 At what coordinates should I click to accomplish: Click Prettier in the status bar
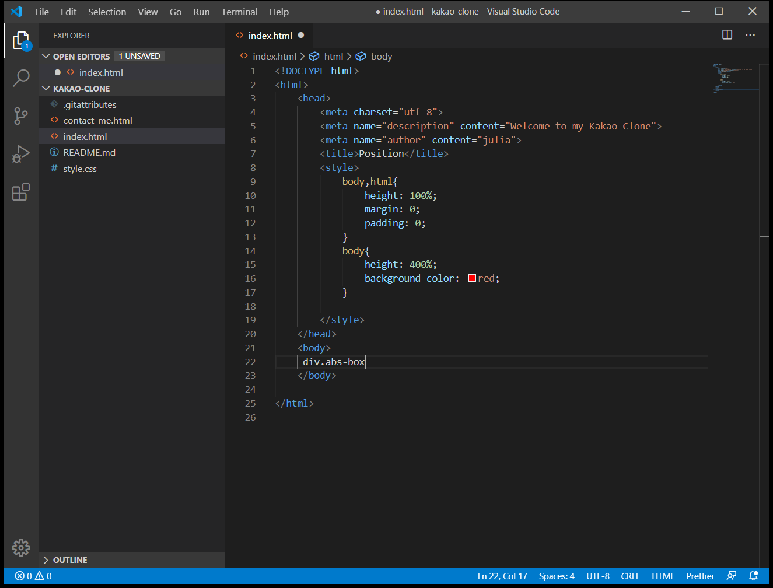click(700, 576)
